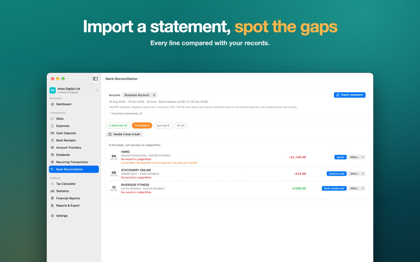Screen dimensions: 420x262
Task: Click Bank receipt add for Riverside Fitness
Action: pyautogui.click(x=334, y=188)
